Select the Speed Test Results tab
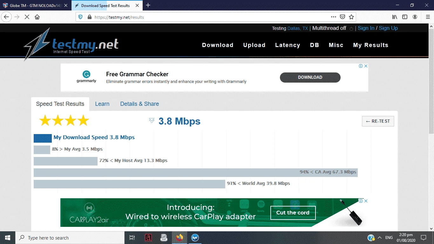Image resolution: width=434 pixels, height=244 pixels. (60, 104)
